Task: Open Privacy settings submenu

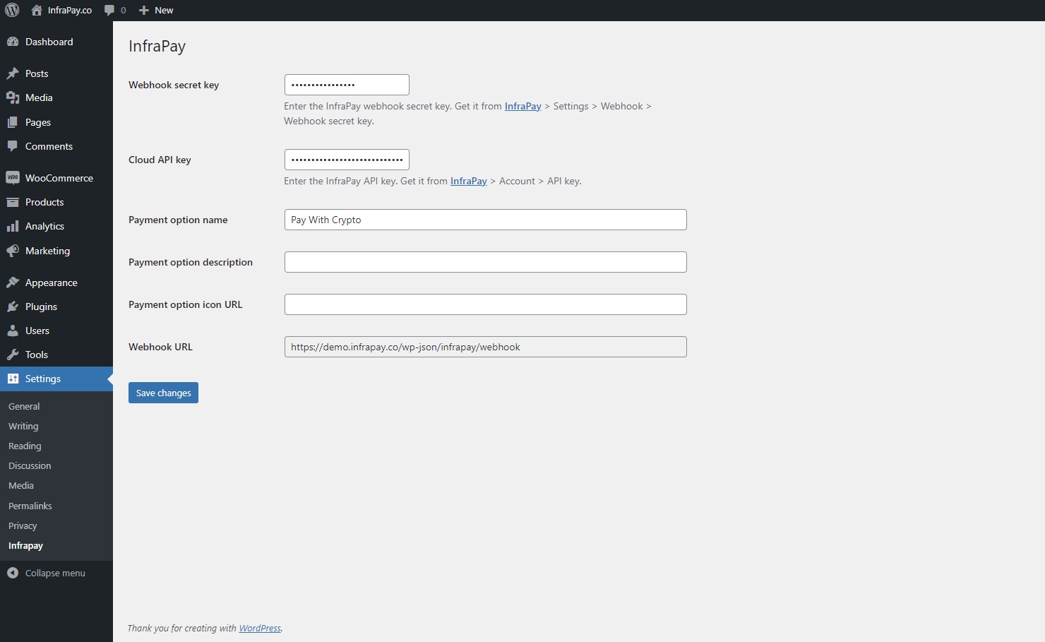Action: (23, 525)
